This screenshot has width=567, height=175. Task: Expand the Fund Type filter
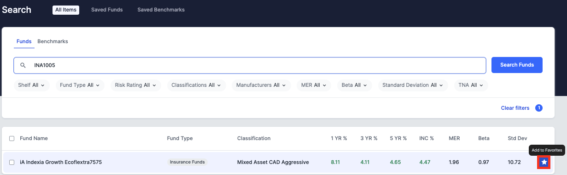pos(80,85)
